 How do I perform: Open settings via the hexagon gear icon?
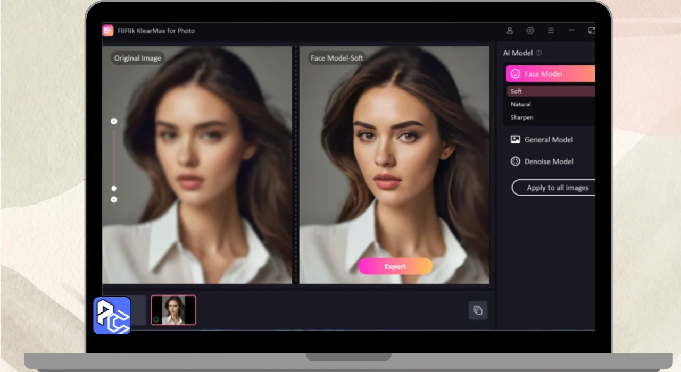(x=530, y=31)
